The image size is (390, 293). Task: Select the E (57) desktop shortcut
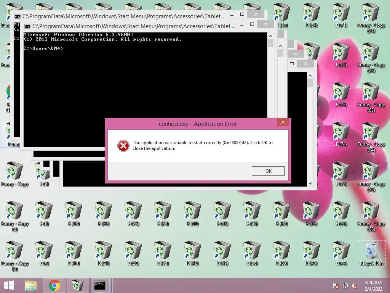coord(282,15)
